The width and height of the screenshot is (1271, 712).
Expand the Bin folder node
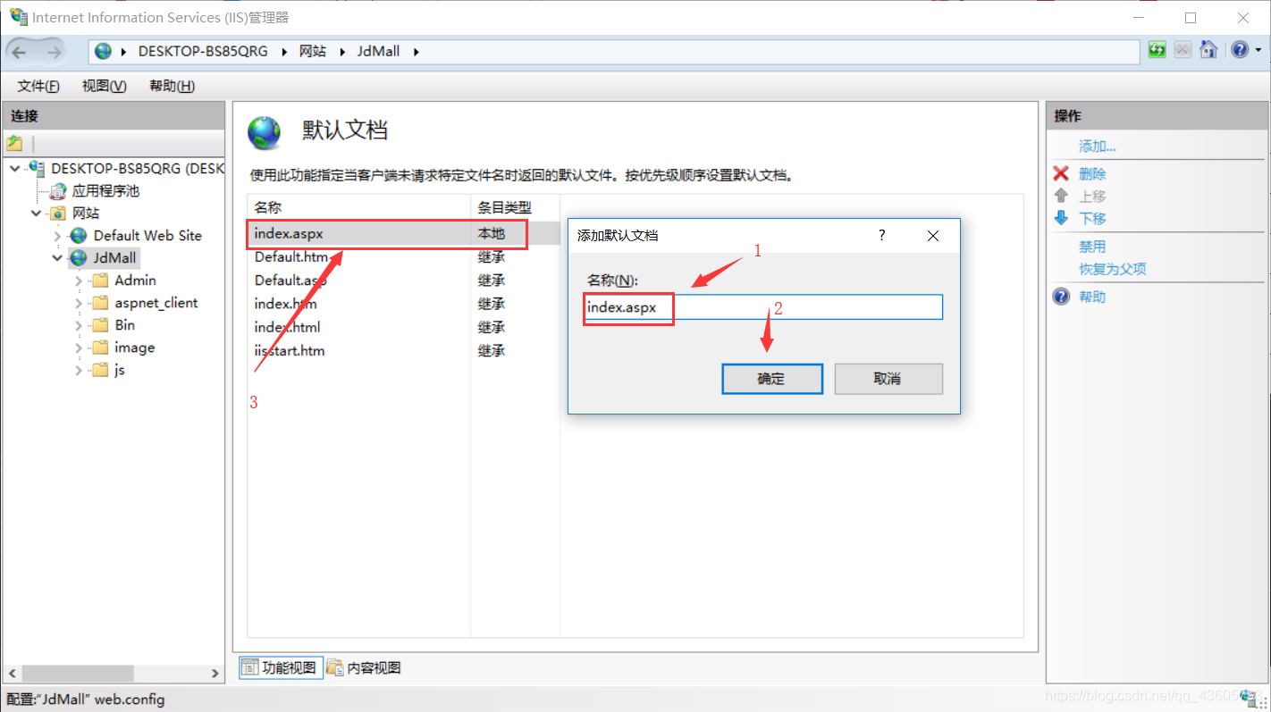[80, 325]
